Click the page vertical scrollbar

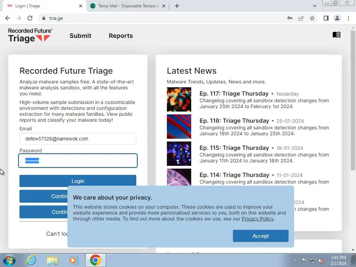point(353,101)
